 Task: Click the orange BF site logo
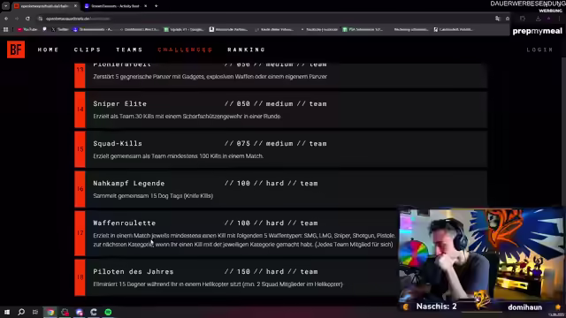(16, 49)
